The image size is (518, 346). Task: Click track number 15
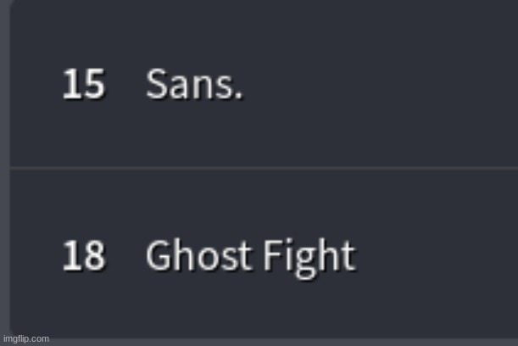pos(84,84)
